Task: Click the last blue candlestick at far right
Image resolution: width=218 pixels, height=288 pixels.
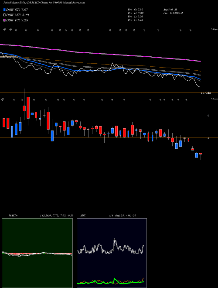Action: tap(197, 155)
